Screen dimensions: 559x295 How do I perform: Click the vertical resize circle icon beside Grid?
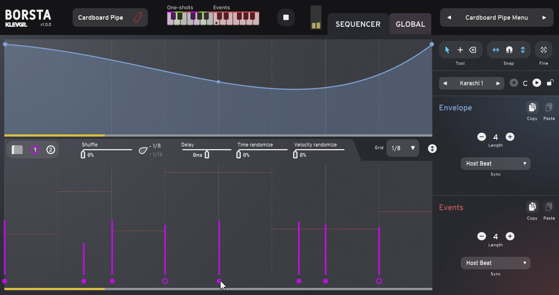coord(432,149)
